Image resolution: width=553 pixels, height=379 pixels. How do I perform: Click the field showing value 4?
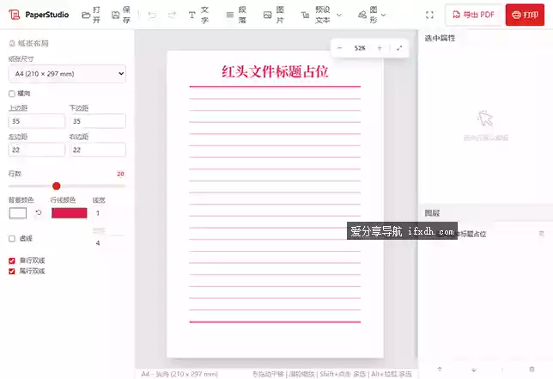(108, 243)
